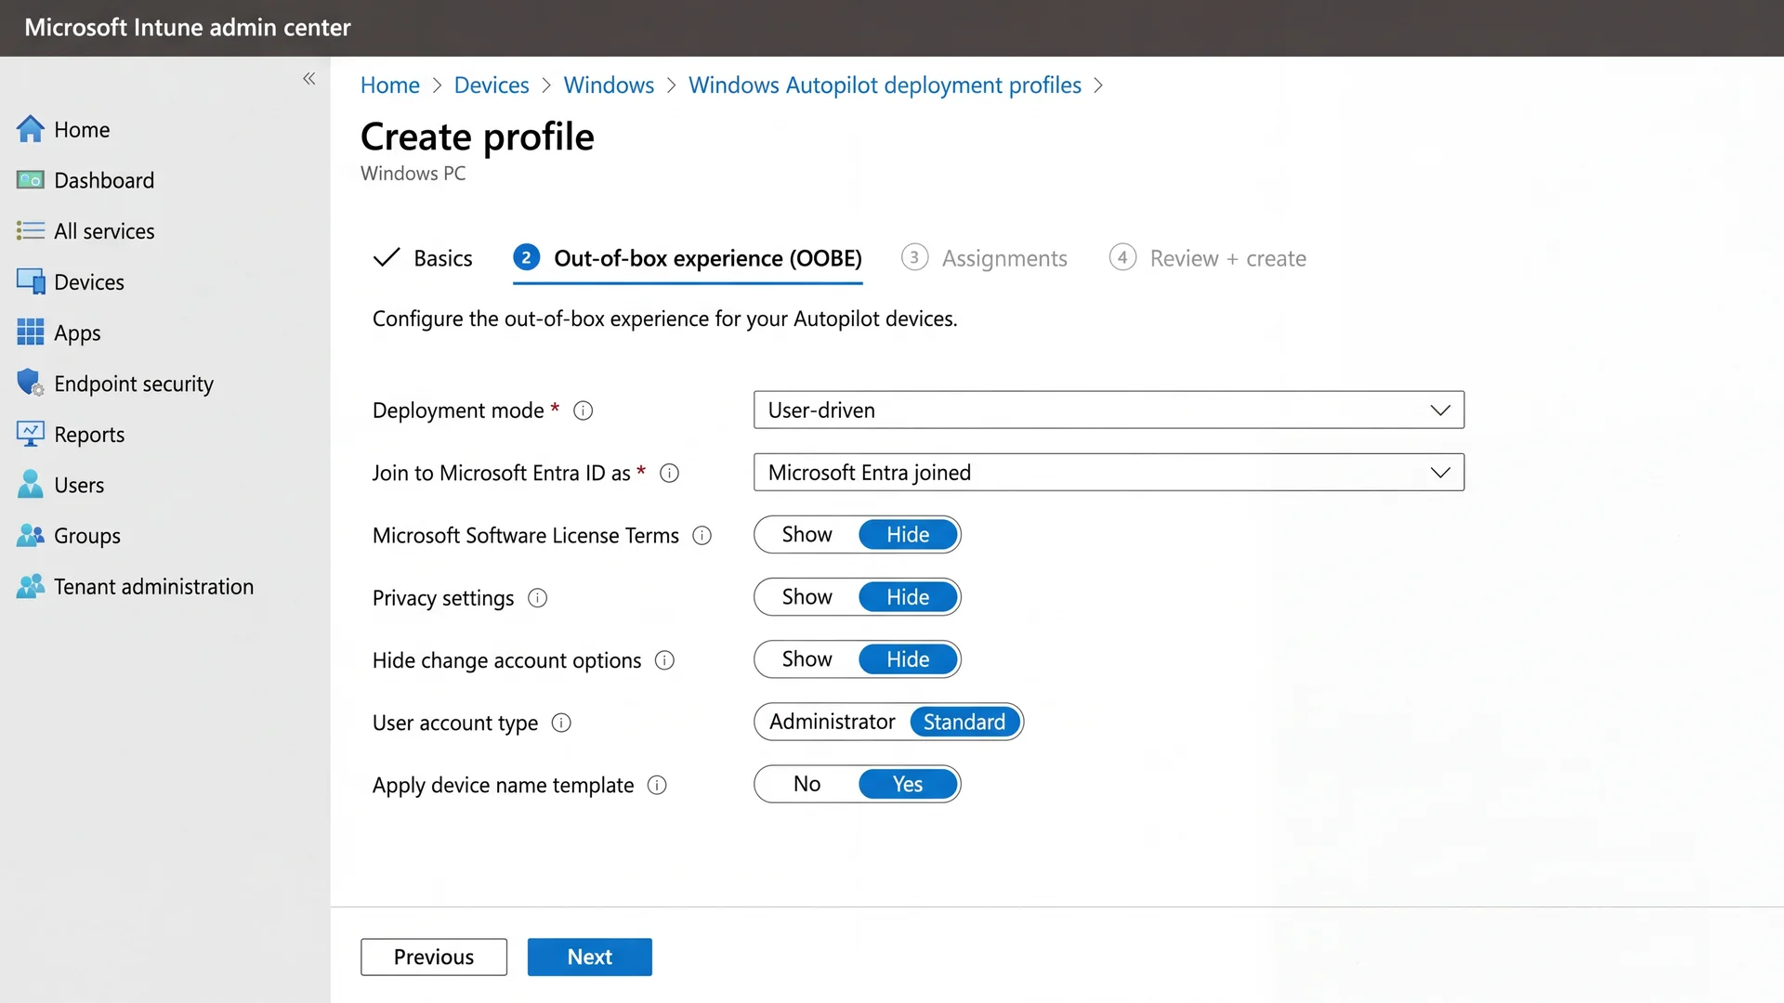Click the Windows PC subtitle text
The height and width of the screenshot is (1003, 1784).
click(413, 174)
